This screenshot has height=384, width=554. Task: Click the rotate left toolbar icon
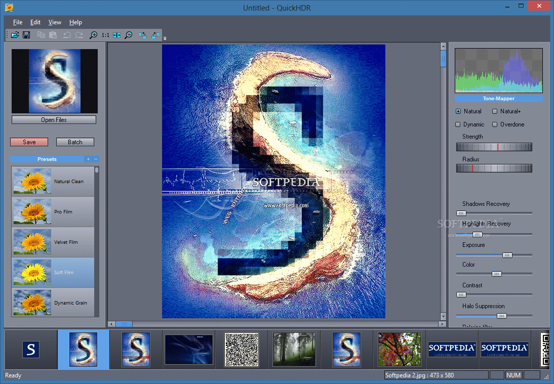(x=142, y=35)
